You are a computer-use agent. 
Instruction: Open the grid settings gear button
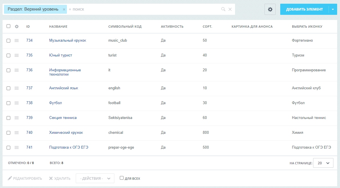[x=270, y=9]
